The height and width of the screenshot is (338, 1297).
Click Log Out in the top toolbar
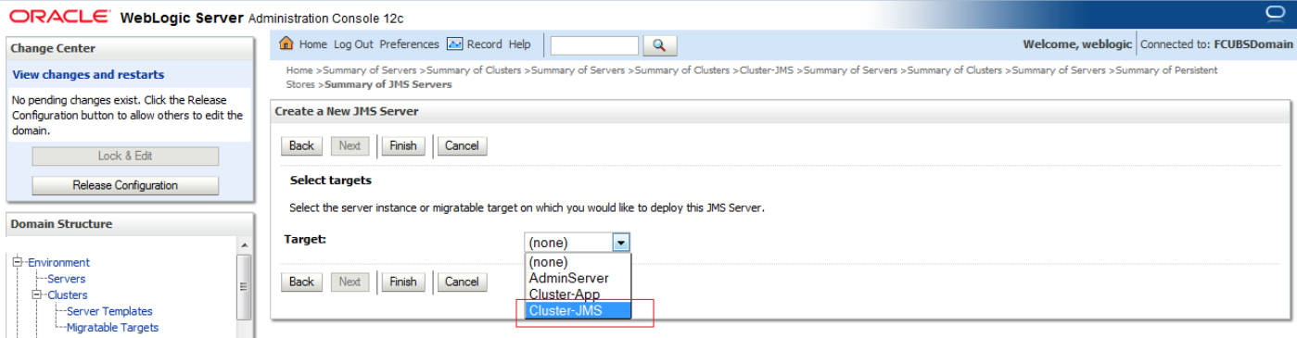[353, 44]
